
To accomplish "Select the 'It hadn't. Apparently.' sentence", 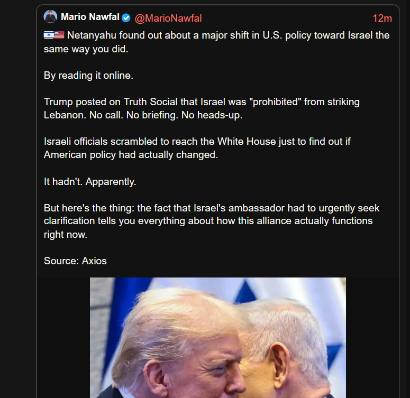I will (x=90, y=182).
